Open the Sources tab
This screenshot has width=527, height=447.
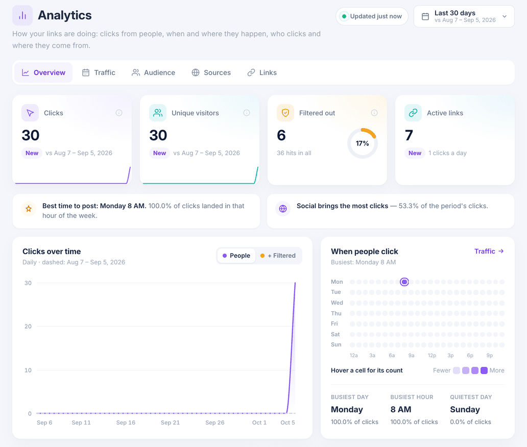coord(211,72)
